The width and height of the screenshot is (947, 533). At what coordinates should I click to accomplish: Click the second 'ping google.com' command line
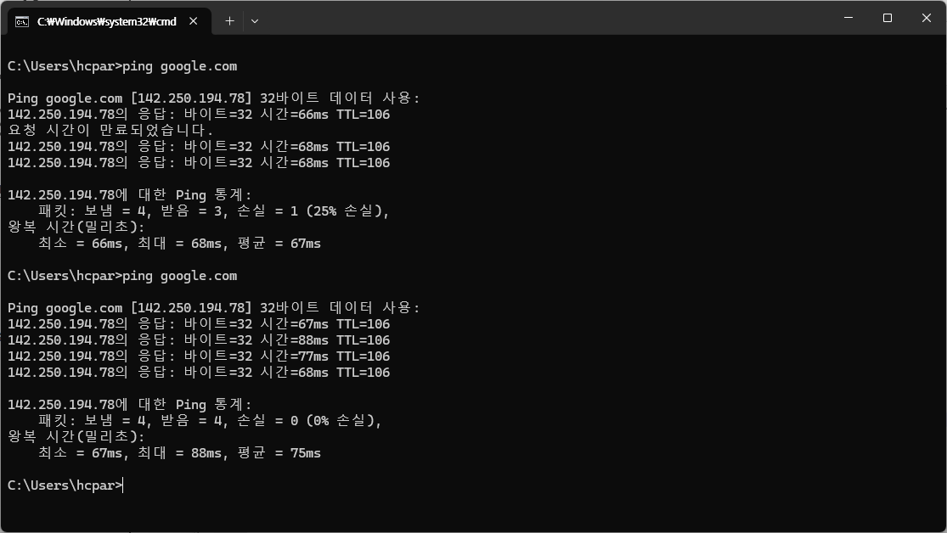(122, 276)
